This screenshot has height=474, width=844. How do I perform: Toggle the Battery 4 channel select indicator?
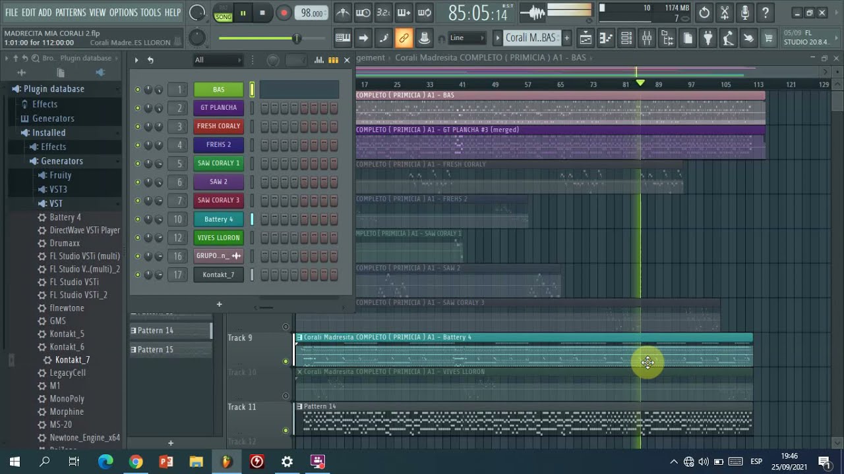point(252,219)
